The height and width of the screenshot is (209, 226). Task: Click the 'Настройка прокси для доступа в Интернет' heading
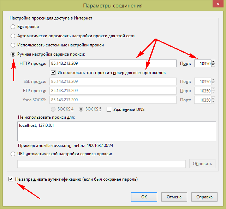[x=51, y=18]
